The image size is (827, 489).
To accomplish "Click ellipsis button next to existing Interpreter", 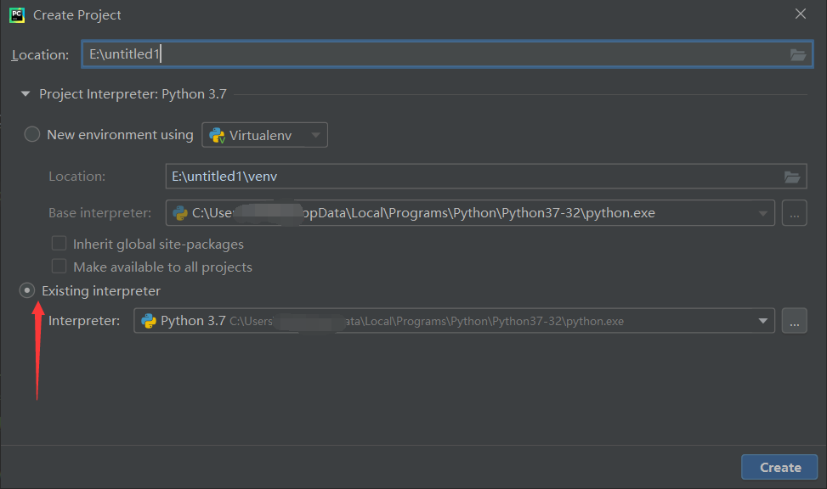I will 795,320.
